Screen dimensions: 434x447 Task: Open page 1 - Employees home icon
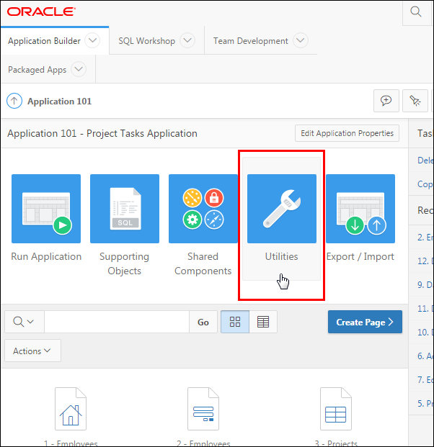pyautogui.click(x=71, y=409)
